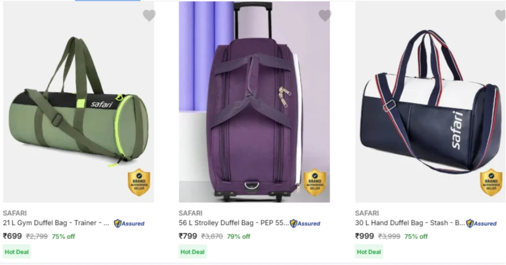
Task: Toggle wishlist heart on purple trolley bag
Action: tap(325, 15)
